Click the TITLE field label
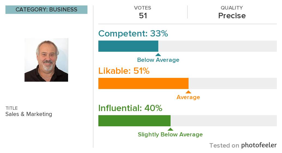This screenshot has width=282, height=153. click(x=11, y=108)
